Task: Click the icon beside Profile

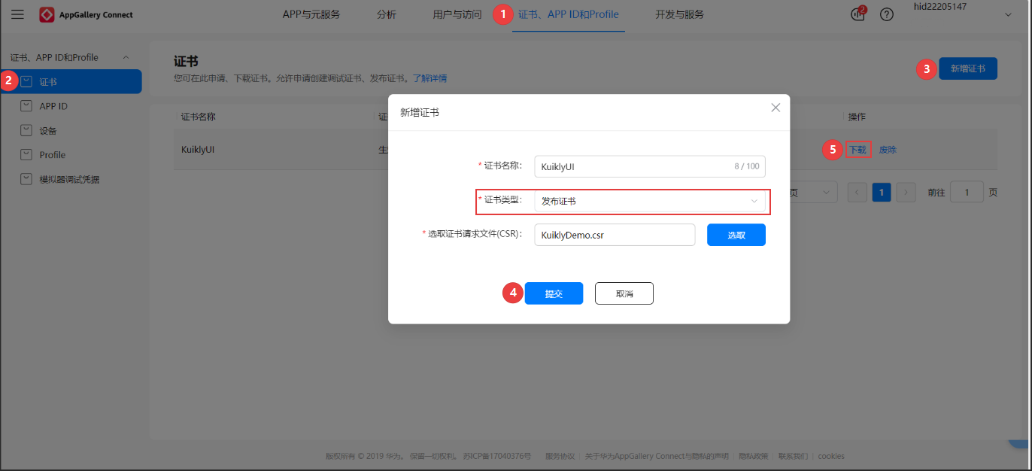Action: pyautogui.click(x=26, y=154)
